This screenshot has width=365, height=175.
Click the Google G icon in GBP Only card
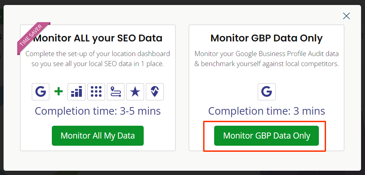point(267,92)
